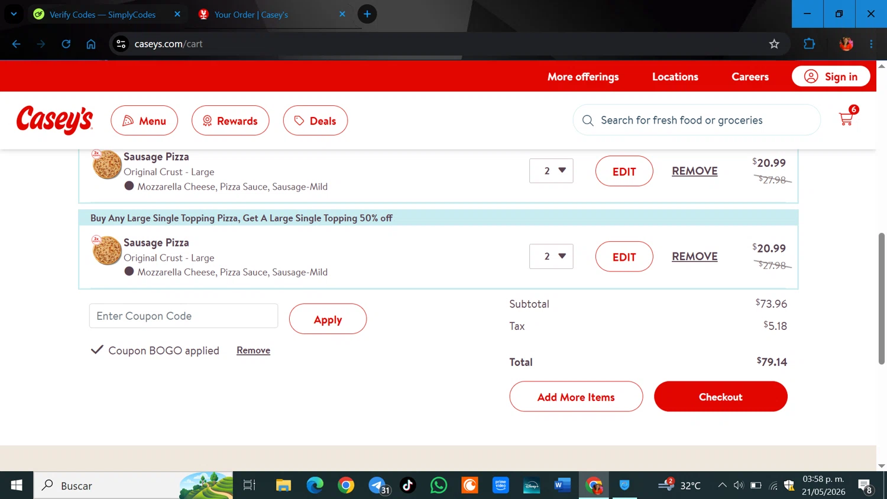This screenshot has width=887, height=499.
Task: Go to the browser Home page
Action: (91, 44)
